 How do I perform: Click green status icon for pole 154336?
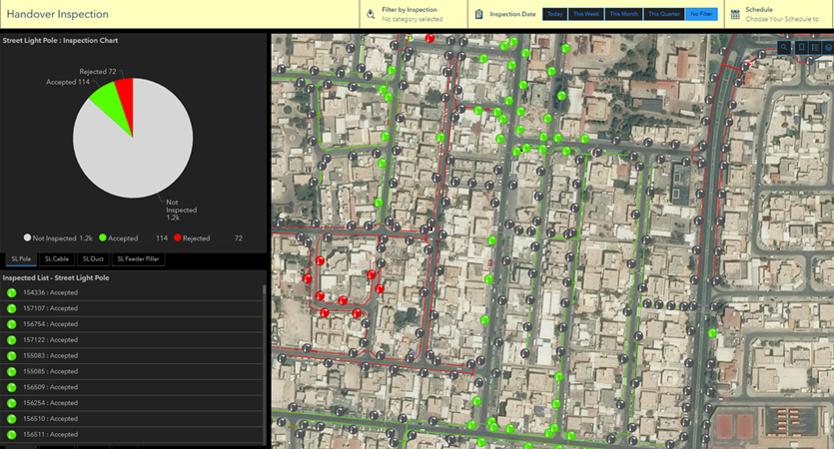[x=12, y=292]
